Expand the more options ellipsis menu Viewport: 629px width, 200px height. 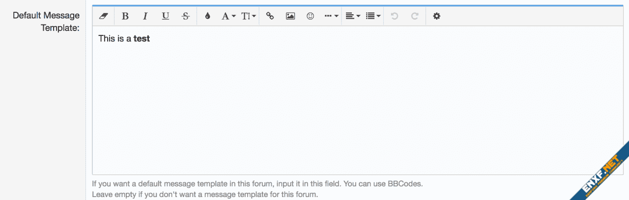tap(331, 16)
